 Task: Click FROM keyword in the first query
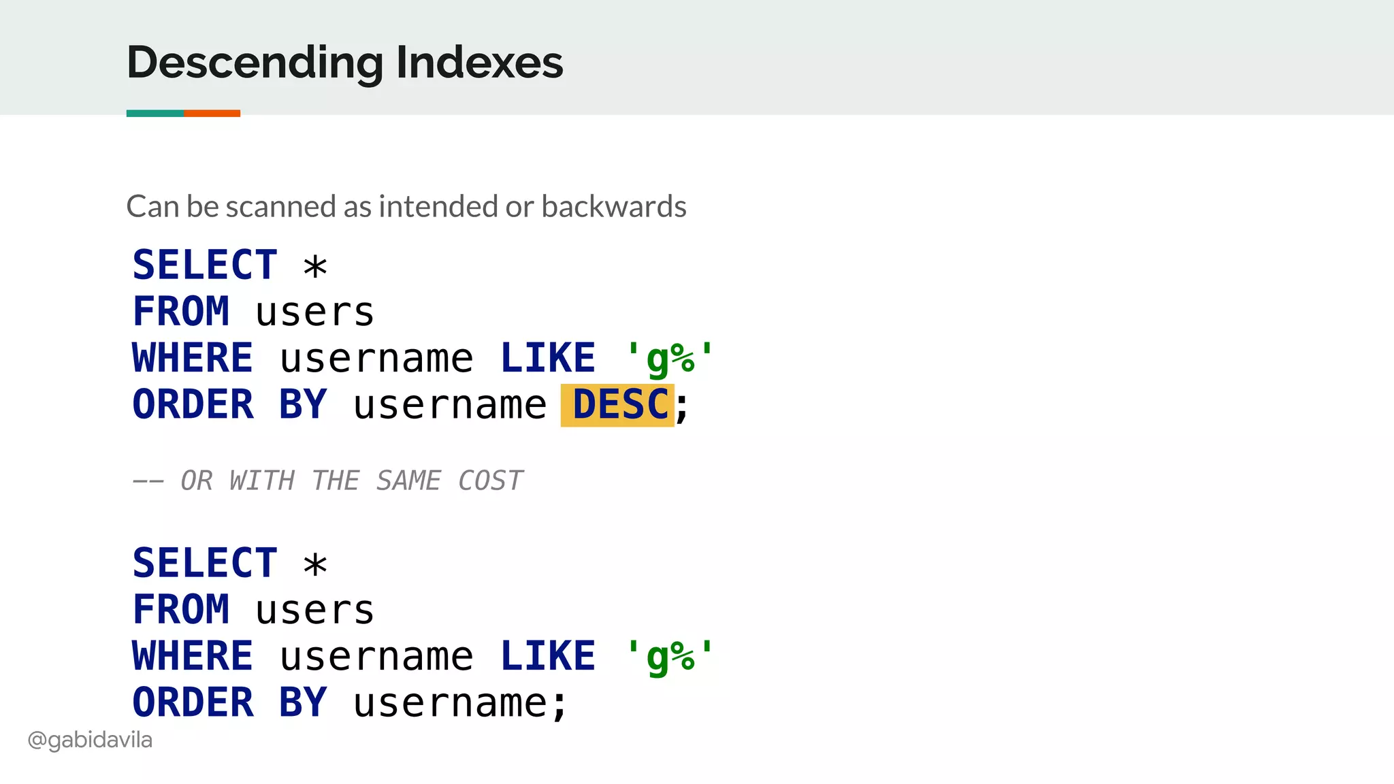point(181,312)
